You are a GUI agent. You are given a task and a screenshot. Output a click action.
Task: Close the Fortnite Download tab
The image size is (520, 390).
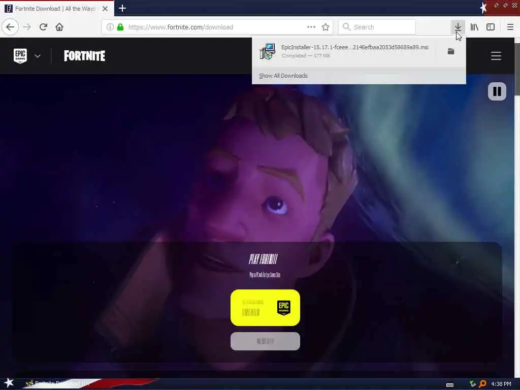coord(105,9)
